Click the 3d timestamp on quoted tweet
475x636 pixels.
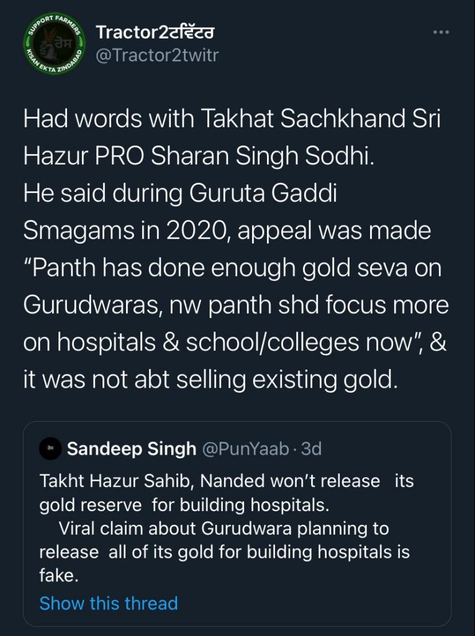pos(310,448)
